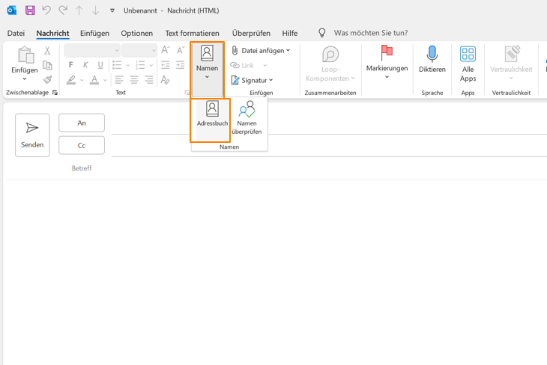The width and height of the screenshot is (547, 365).
Task: Select the Nachricht ribbon tab
Action: (52, 33)
